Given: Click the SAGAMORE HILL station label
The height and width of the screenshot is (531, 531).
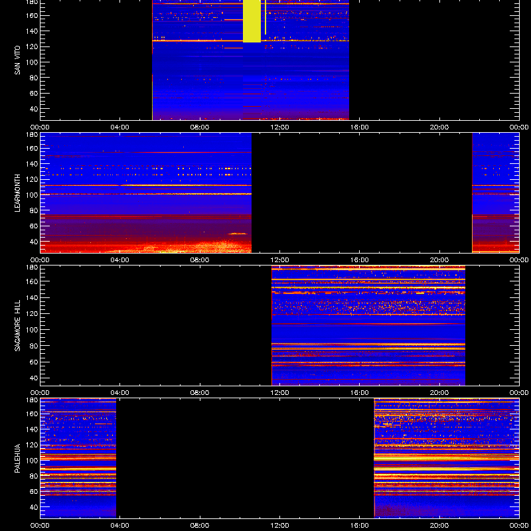Looking at the screenshot, I should coord(18,325).
